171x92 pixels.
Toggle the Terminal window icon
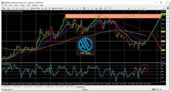pos(24,8)
